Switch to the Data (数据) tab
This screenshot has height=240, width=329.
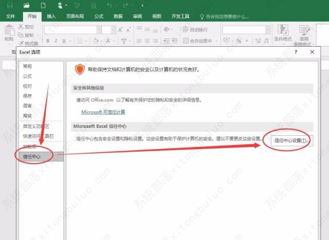(x=118, y=16)
